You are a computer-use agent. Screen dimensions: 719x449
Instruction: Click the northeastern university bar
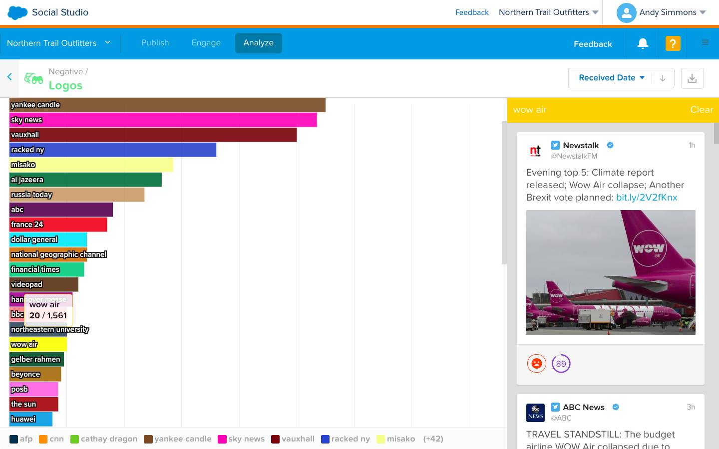click(38, 329)
